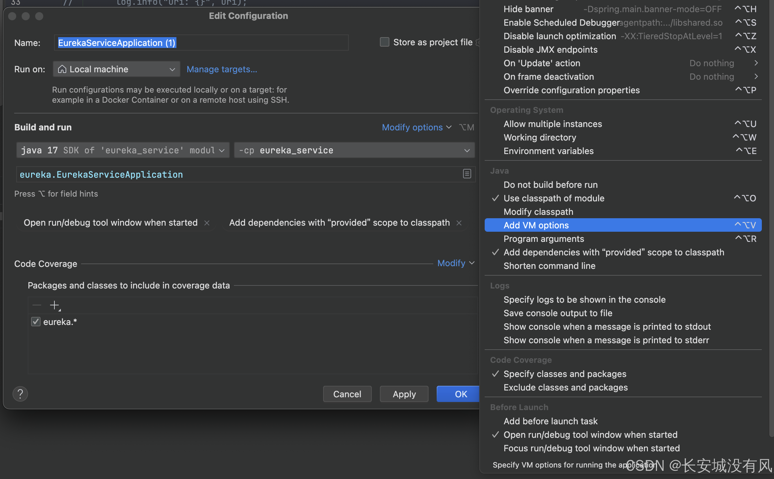
Task: Choose Enable Scheduled Debugger option
Action: click(x=623, y=23)
